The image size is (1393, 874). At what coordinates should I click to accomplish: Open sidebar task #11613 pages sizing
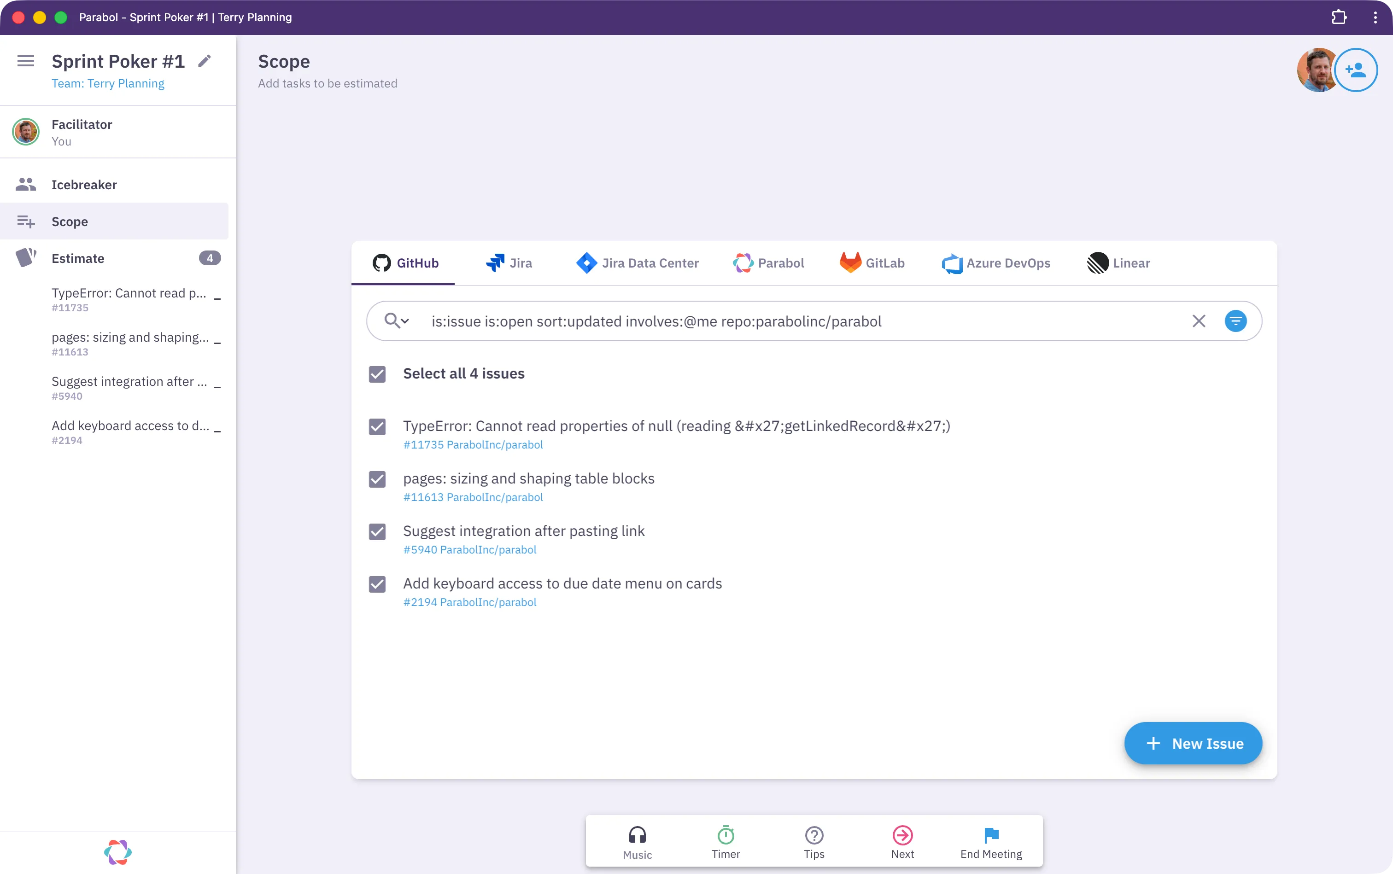pyautogui.click(x=130, y=344)
